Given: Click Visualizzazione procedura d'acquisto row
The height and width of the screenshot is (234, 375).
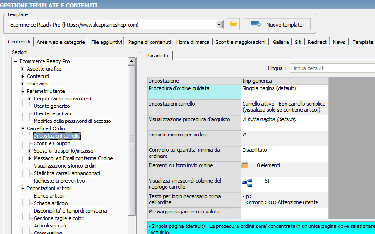Looking at the screenshot, I should click(194, 123).
